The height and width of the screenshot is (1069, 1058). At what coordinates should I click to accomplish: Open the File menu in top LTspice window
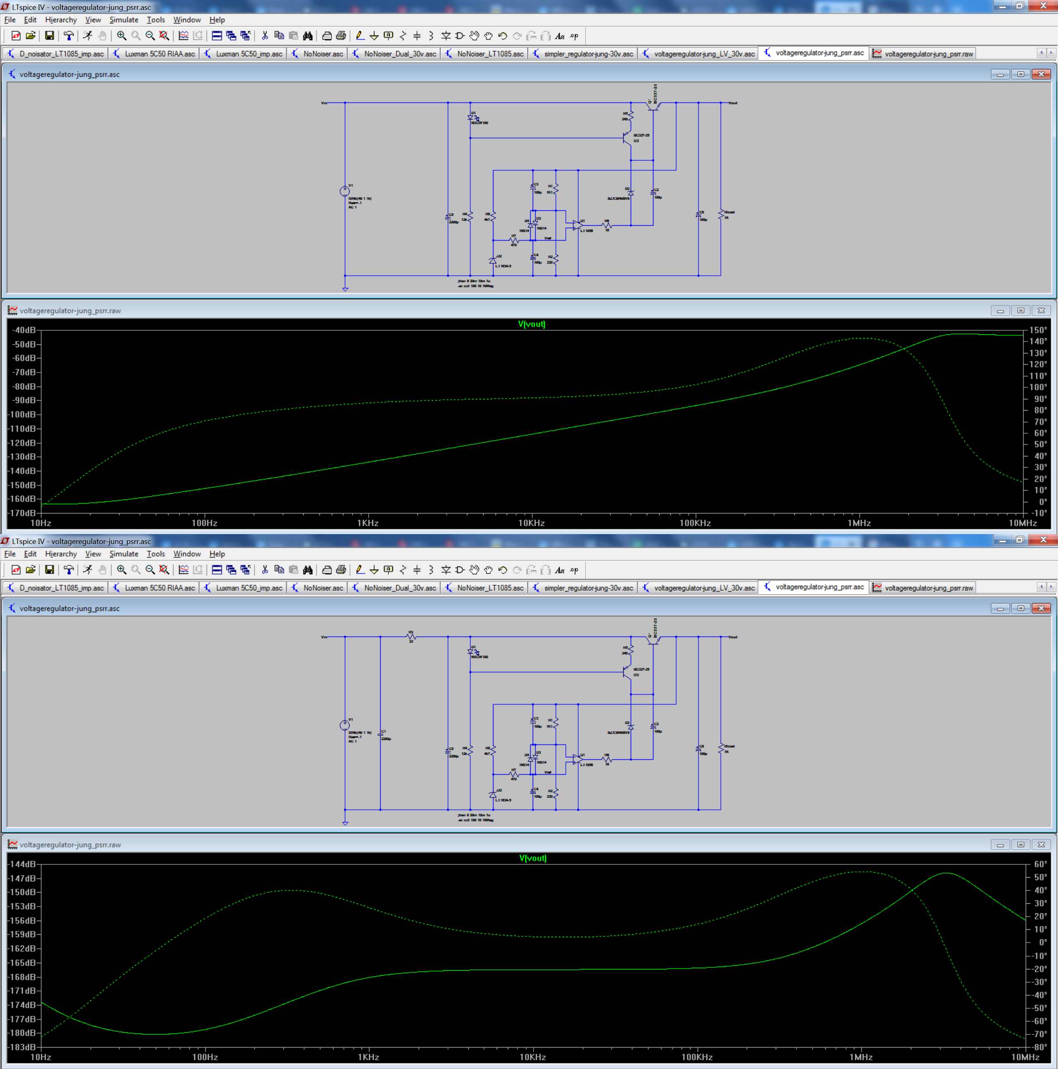pos(10,20)
